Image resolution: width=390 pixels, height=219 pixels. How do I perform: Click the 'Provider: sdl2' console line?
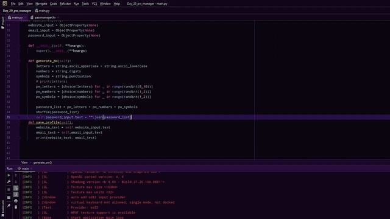84,207
